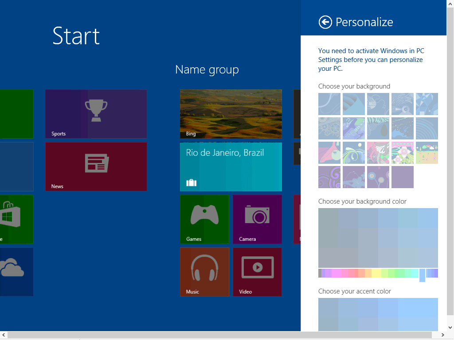Launch the Games tile
The height and width of the screenshot is (340, 454).
click(204, 219)
